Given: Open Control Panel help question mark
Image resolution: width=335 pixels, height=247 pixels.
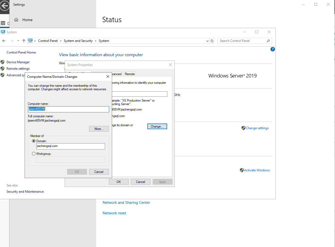Looking at the screenshot, I should 273,49.
